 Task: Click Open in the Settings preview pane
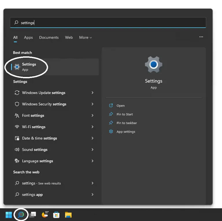click(121, 106)
